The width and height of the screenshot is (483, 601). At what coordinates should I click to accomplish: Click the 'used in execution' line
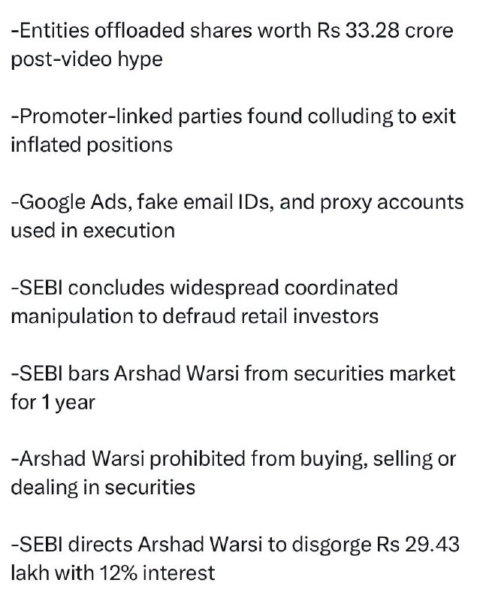(92, 231)
